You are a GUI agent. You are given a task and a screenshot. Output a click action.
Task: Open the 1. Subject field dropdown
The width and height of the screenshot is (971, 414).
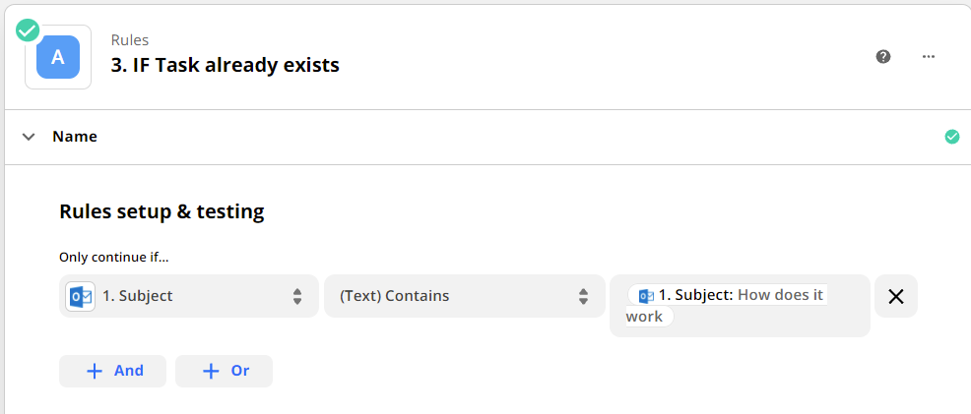pyautogui.click(x=189, y=296)
